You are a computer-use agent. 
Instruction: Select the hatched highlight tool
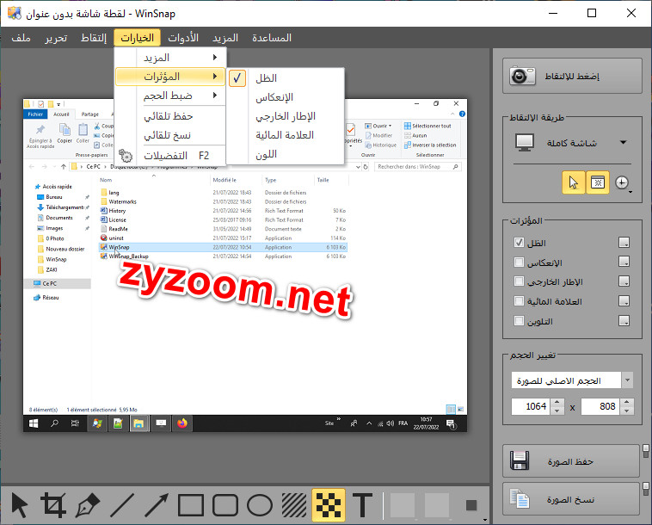294,505
